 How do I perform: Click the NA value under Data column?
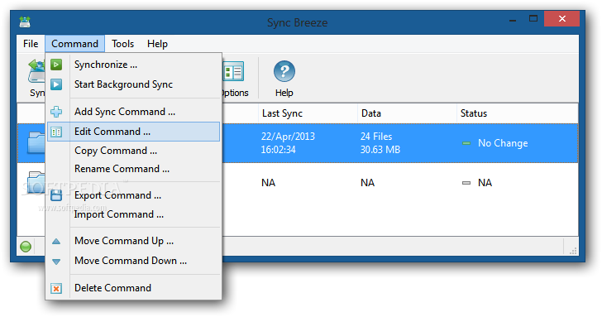pyautogui.click(x=367, y=183)
